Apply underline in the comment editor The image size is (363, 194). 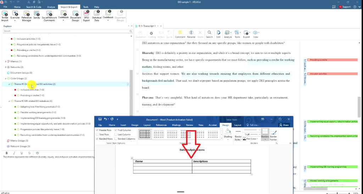pos(22,153)
